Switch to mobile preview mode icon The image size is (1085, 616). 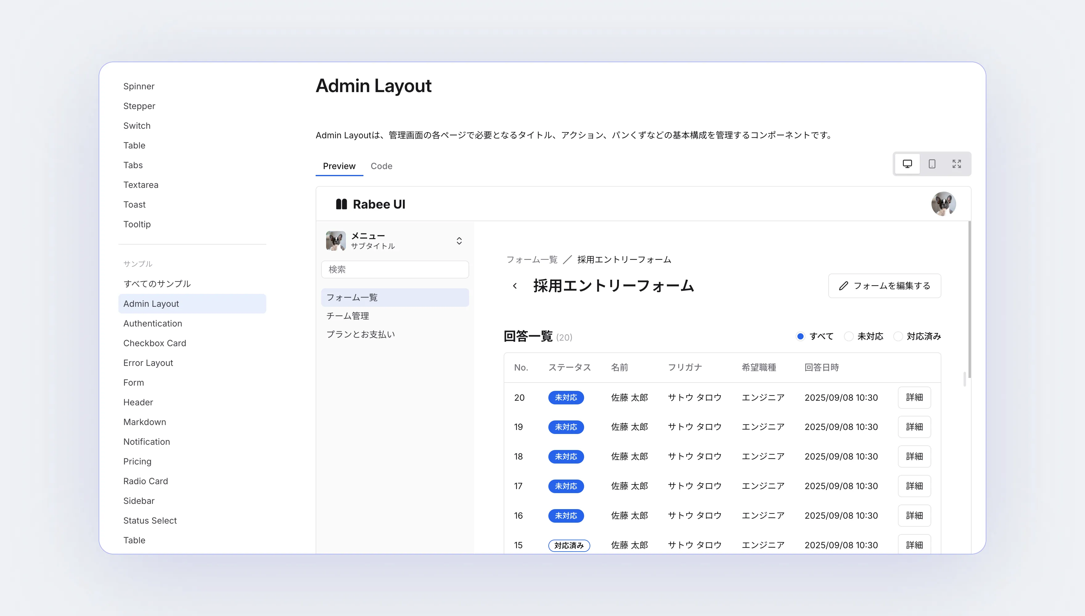point(932,164)
